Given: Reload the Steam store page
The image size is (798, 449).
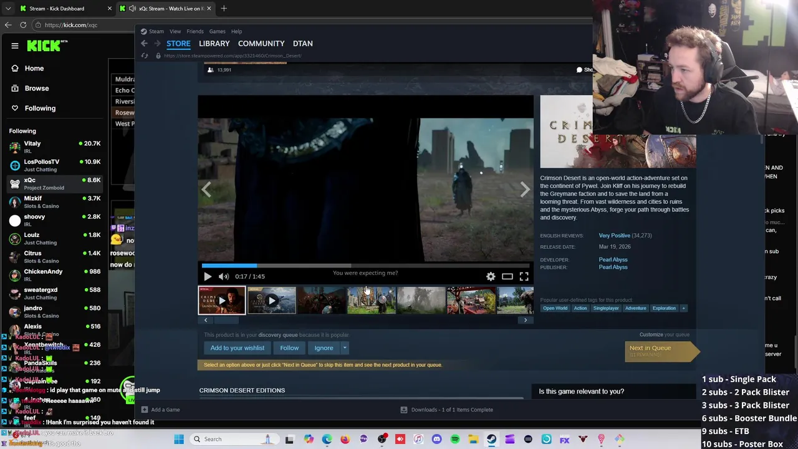Looking at the screenshot, I should coord(145,56).
